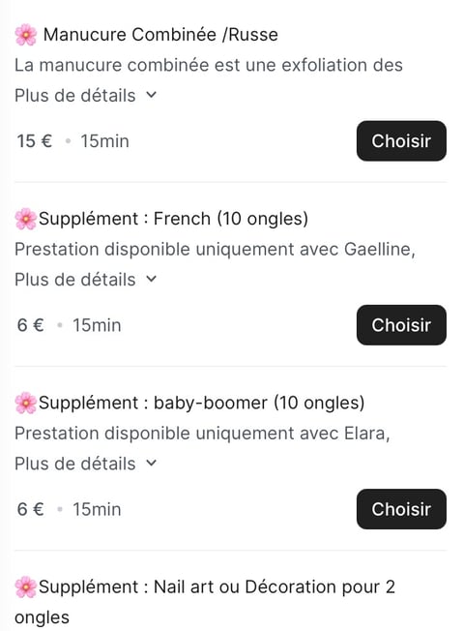The height and width of the screenshot is (631, 464).
Task: Click the chevron arrow under baby-boomer supplement description
Action: 151,464
